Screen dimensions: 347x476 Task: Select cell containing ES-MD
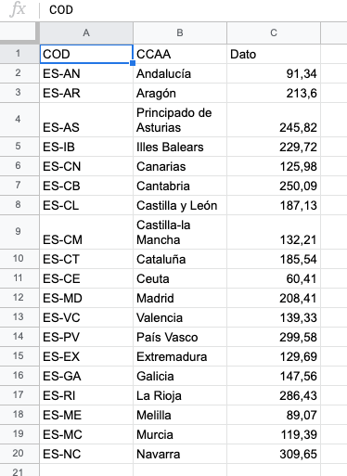[x=86, y=298]
